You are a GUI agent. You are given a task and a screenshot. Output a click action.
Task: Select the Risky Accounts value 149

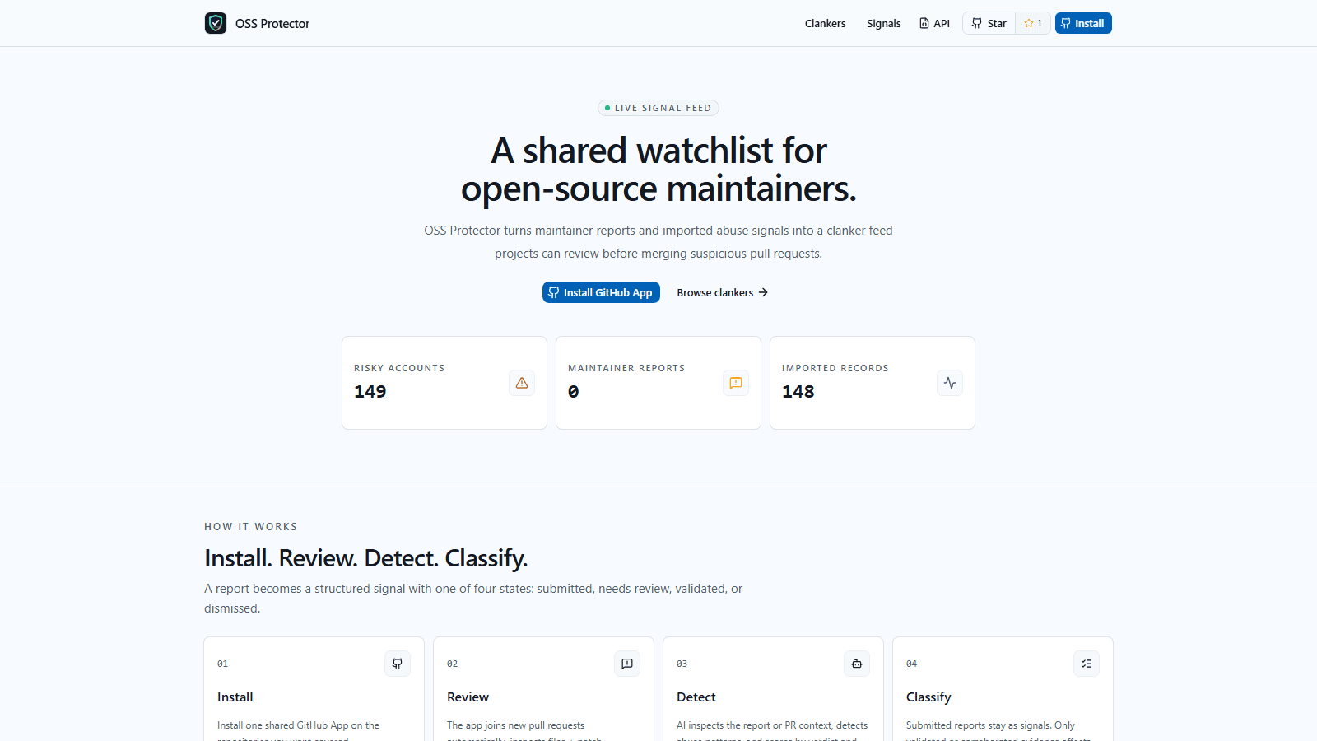click(x=370, y=392)
